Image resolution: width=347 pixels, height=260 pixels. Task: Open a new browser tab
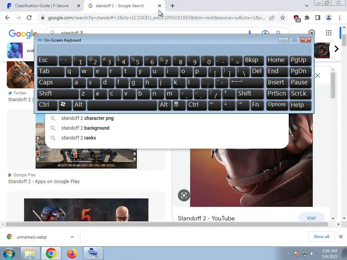[x=172, y=6]
